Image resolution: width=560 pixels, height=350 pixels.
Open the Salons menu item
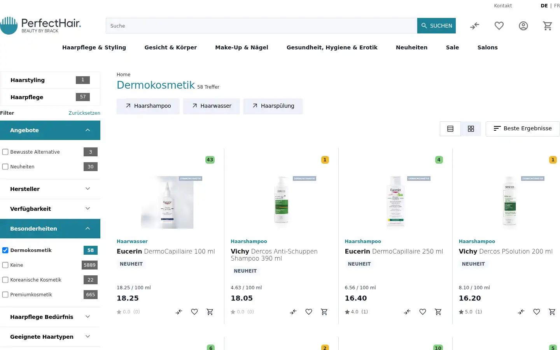tap(488, 47)
